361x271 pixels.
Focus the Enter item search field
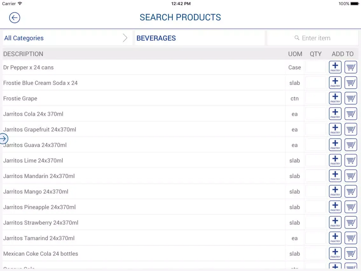(x=313, y=38)
